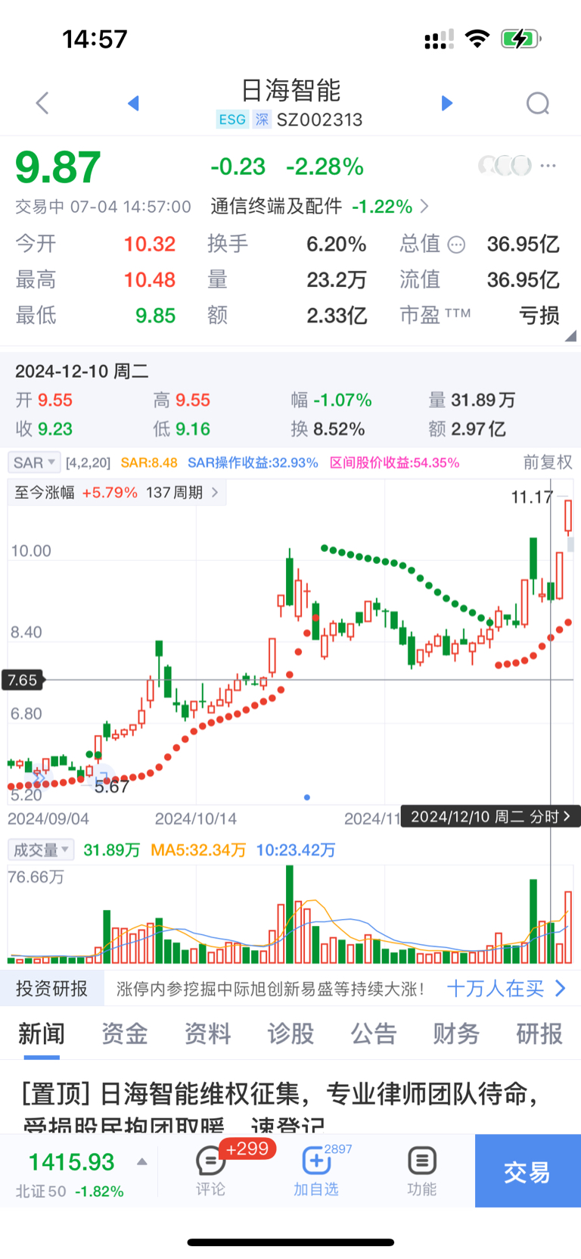
Task: Tap the 北证50 index value 1415.93
Action: point(71,1162)
